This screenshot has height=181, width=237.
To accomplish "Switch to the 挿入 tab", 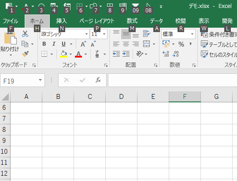I will (x=61, y=21).
